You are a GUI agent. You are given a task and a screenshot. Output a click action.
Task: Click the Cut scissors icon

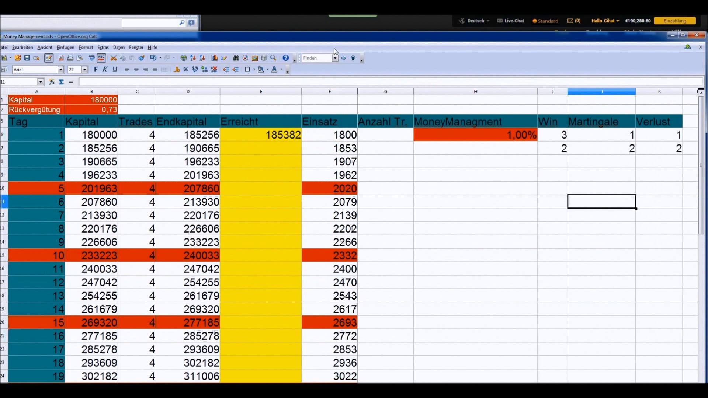(x=113, y=58)
